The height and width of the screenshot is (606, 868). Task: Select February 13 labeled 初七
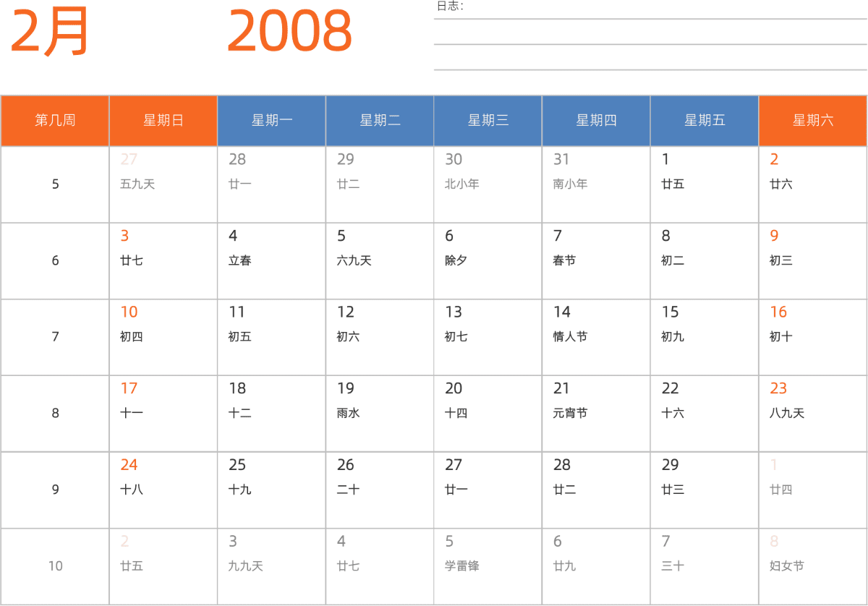(x=488, y=337)
